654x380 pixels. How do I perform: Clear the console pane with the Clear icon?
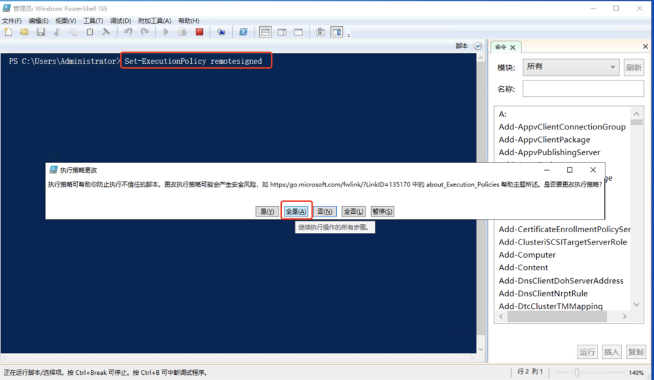106,32
